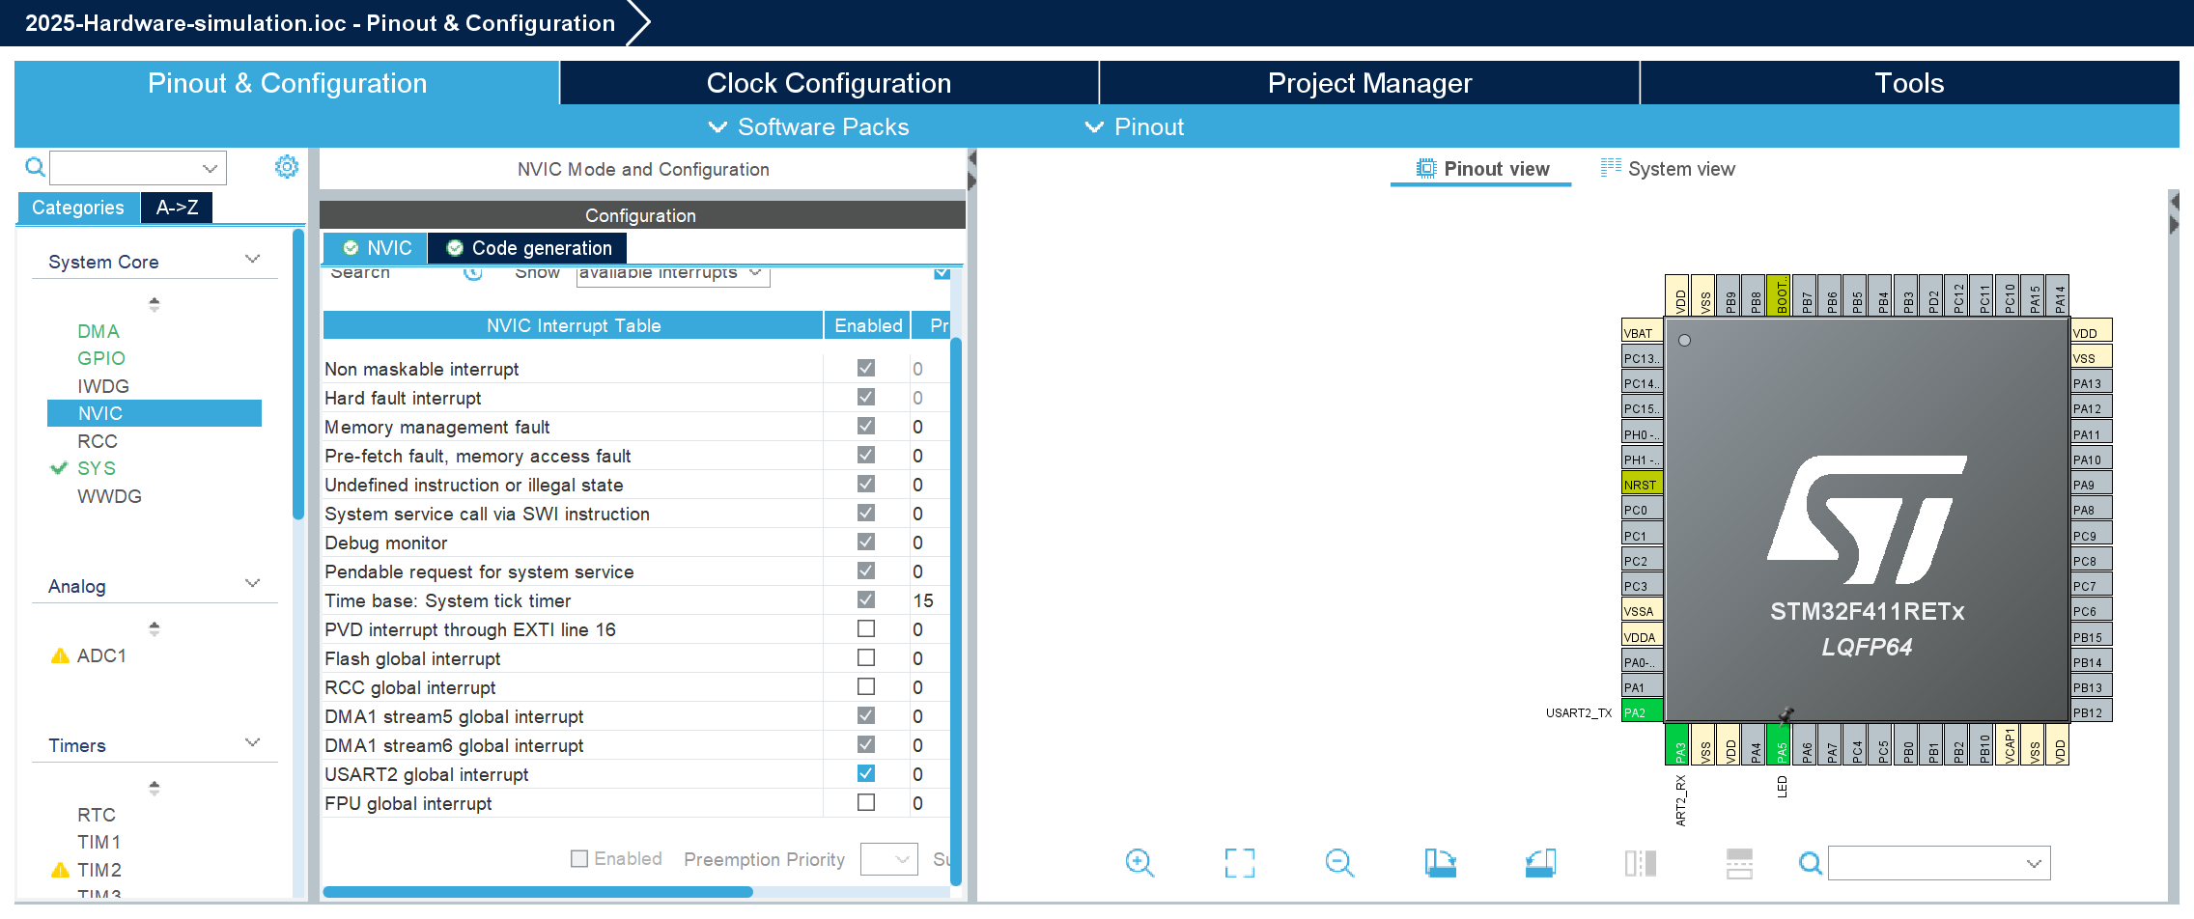
Task: Click the ADC1 warning triangle icon
Action: (x=60, y=655)
